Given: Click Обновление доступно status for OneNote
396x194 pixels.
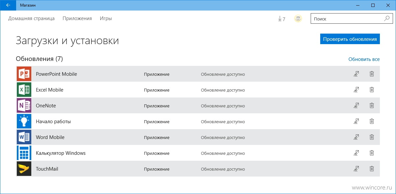Looking at the screenshot, I should (x=223, y=106).
